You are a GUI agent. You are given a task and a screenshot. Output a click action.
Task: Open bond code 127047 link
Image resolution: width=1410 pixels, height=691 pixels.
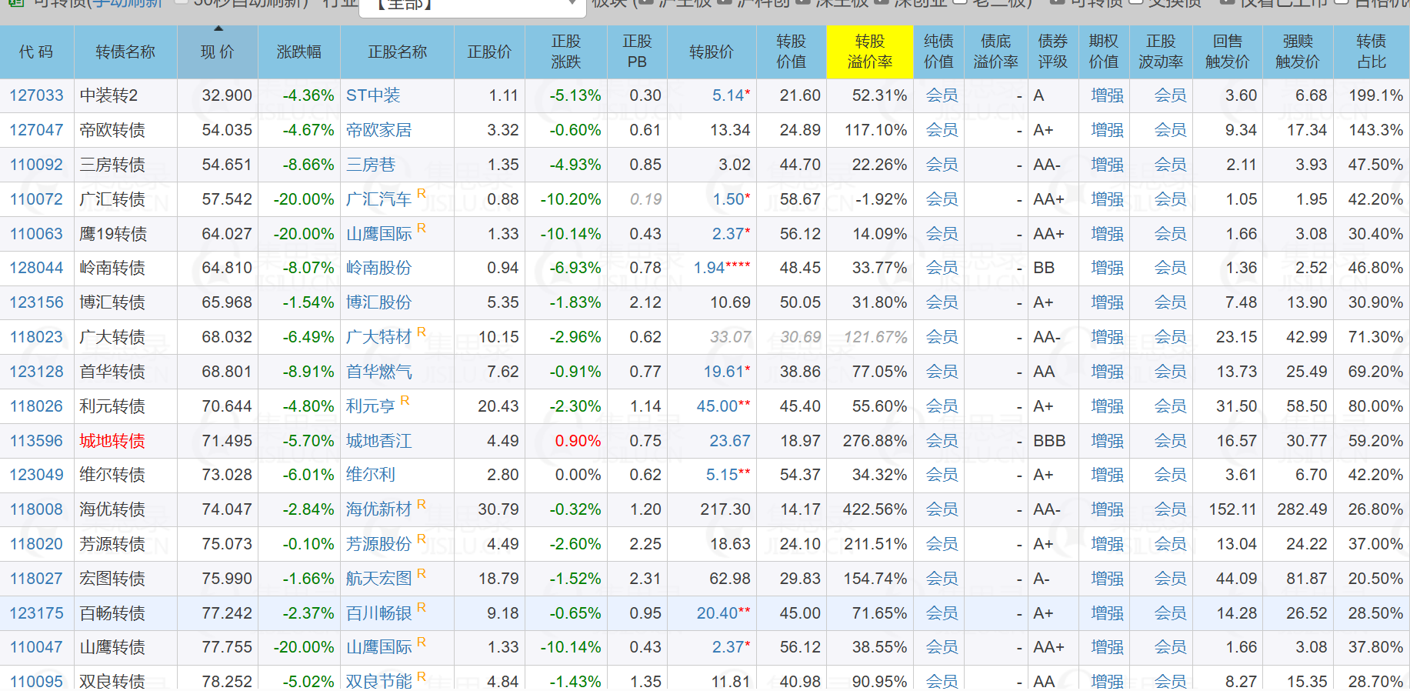pyautogui.click(x=36, y=130)
